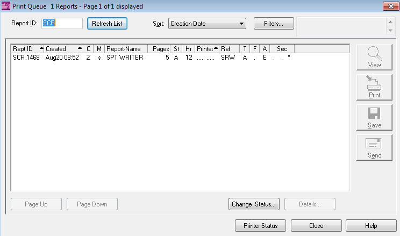Click the Details button

[310, 204]
